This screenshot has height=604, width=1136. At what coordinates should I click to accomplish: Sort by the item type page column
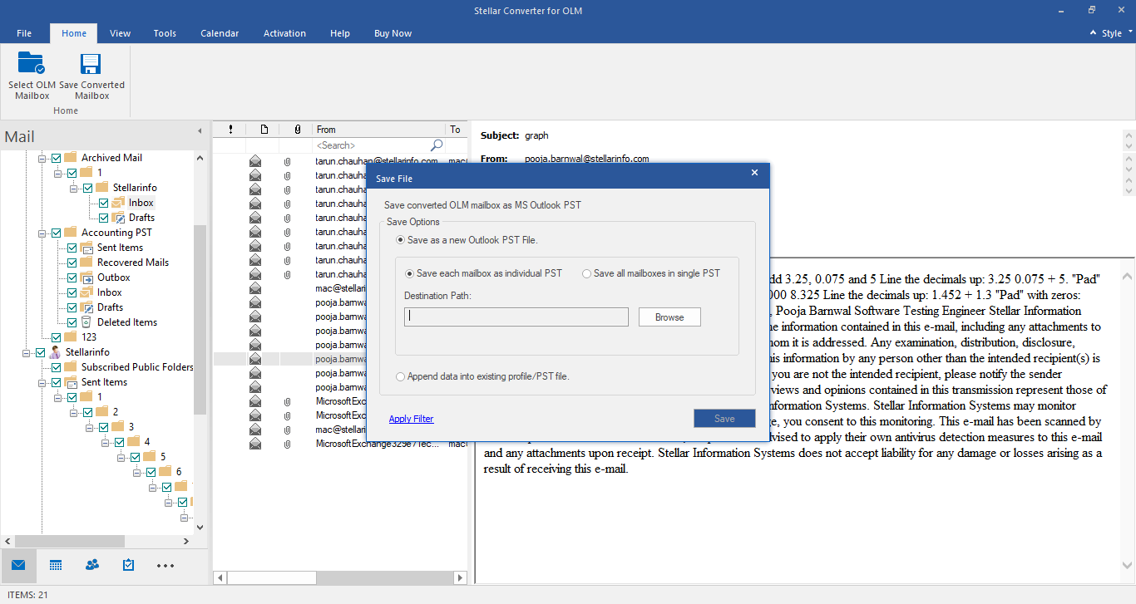point(264,129)
